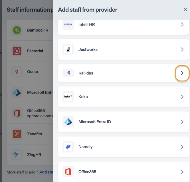This screenshot has width=190, height=182.
Task: Click the Staff information page heading
Action: click(30, 10)
